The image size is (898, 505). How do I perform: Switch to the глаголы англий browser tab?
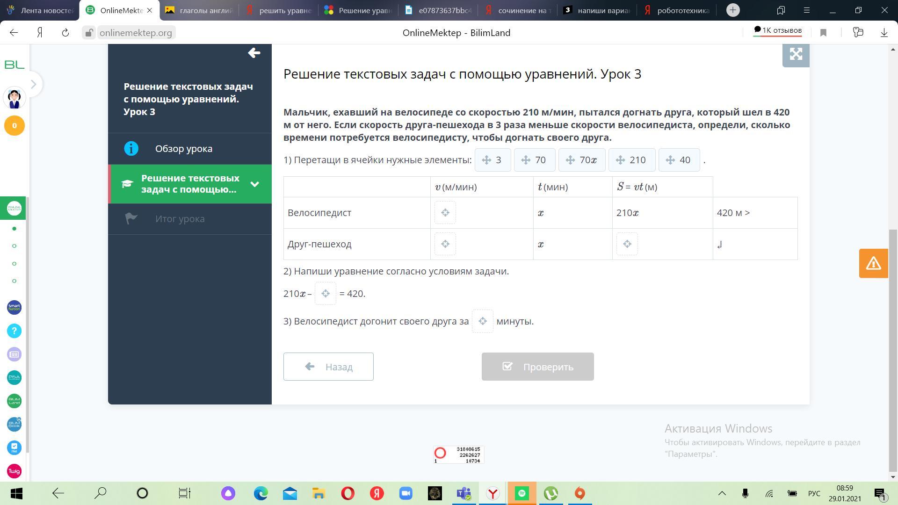[x=199, y=10]
